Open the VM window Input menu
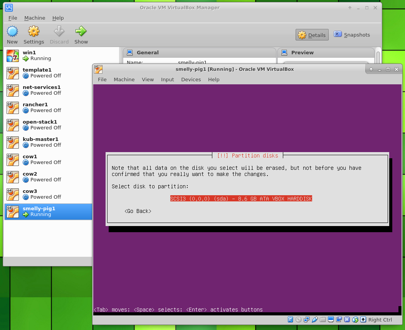Screen dimensions: 405x330 coord(167,79)
